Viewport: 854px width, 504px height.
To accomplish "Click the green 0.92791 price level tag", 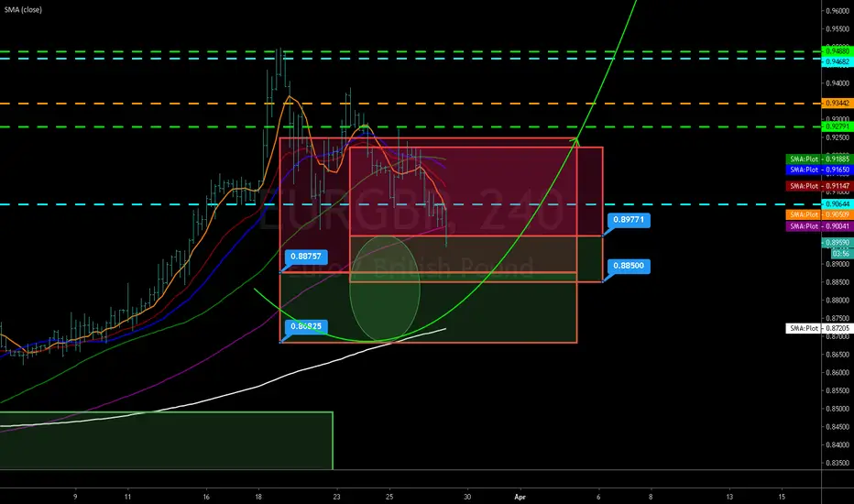I will click(837, 126).
